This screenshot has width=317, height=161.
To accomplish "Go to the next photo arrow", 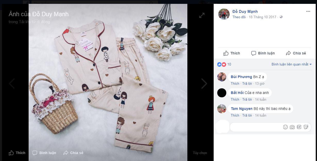I will coord(204,83).
